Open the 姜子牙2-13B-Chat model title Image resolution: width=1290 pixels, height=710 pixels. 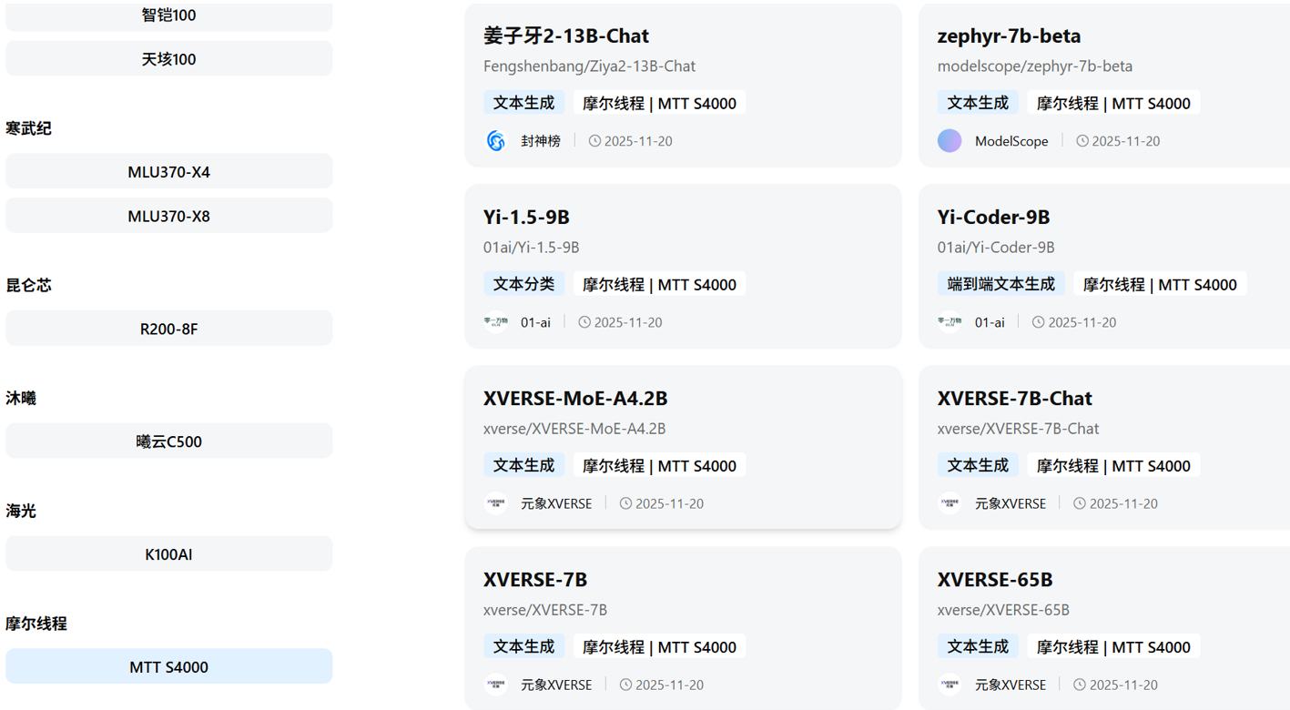tap(566, 36)
